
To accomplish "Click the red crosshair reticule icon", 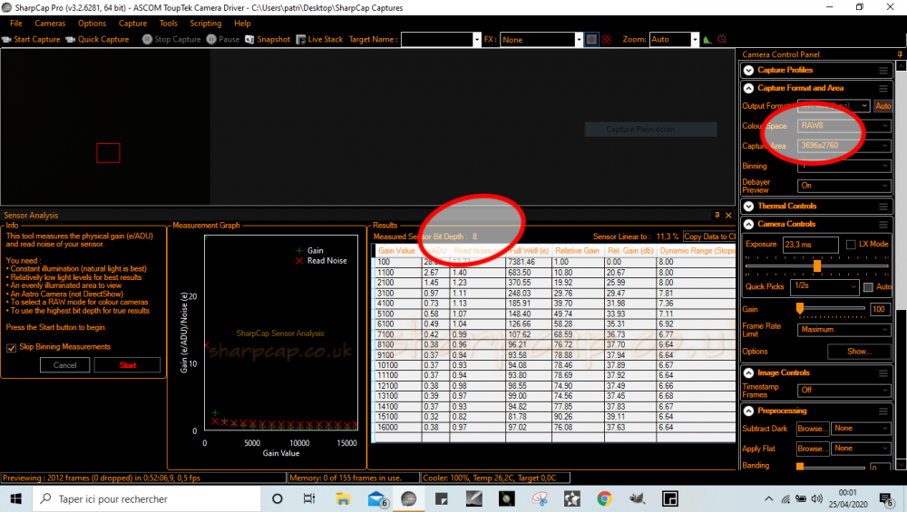I will (x=607, y=40).
